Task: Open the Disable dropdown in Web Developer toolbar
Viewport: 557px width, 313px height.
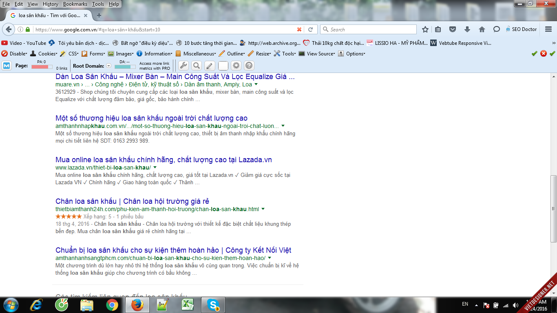Action: [14, 53]
